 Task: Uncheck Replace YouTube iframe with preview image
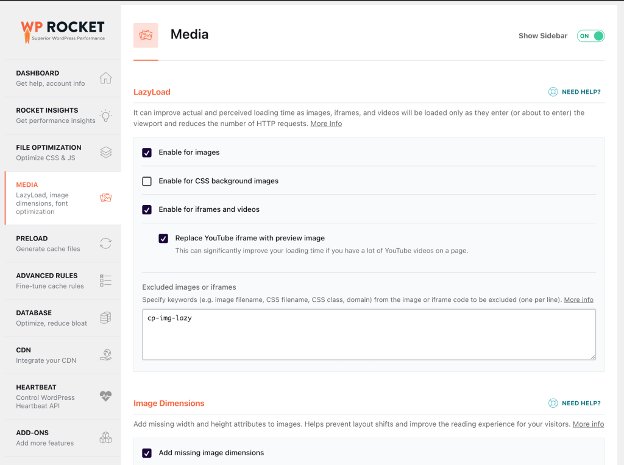(163, 238)
